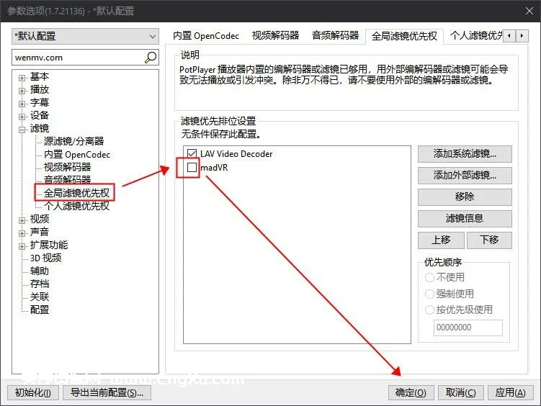Select the 按优先级使用 radio option
This screenshot has height=406, width=541.
[x=429, y=310]
